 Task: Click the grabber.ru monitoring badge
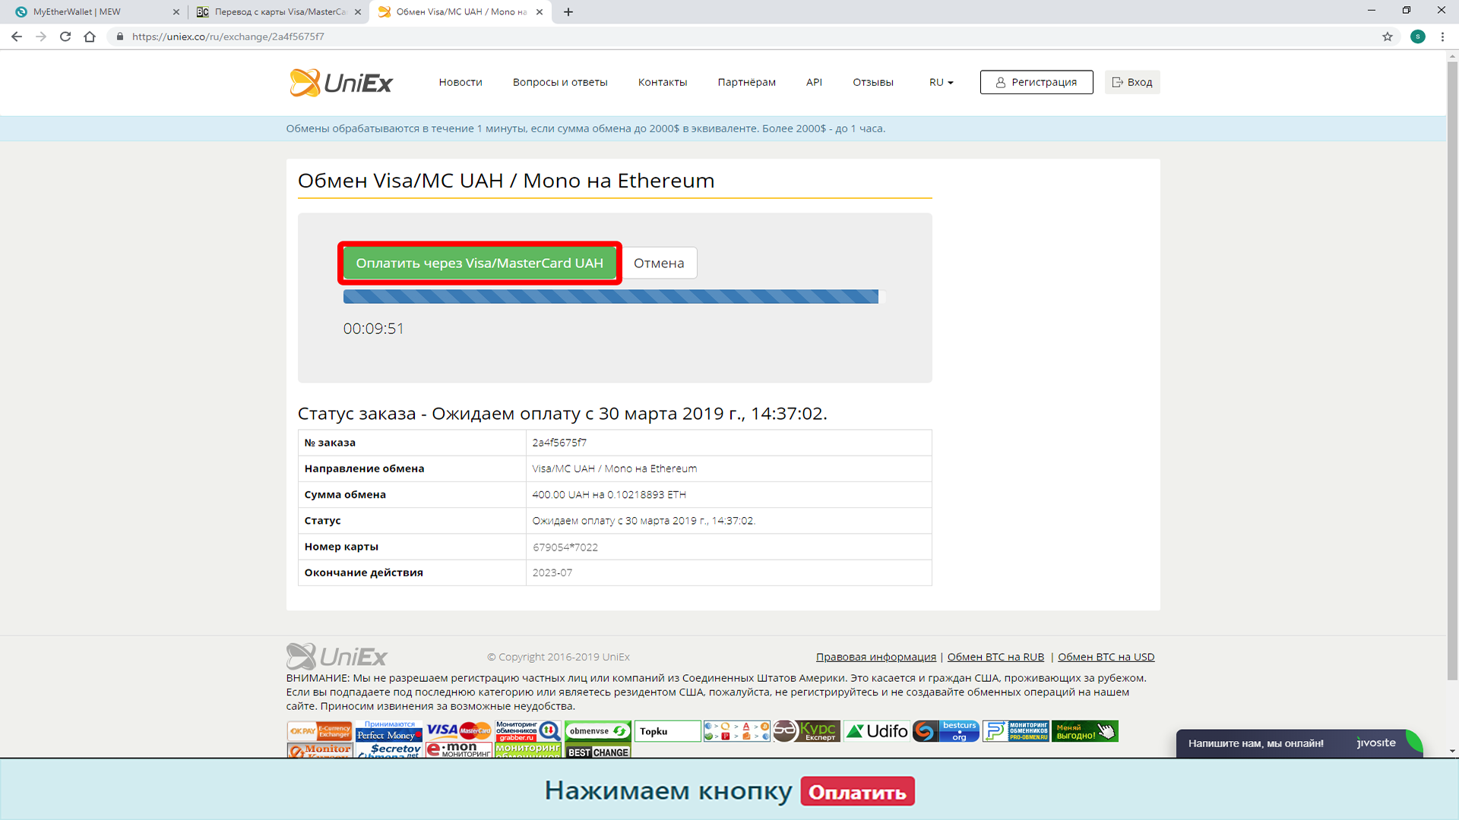pyautogui.click(x=529, y=731)
